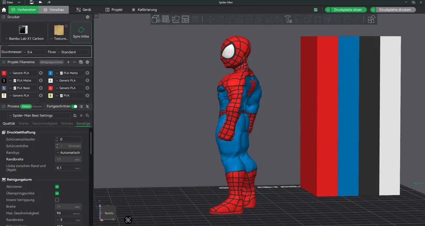Image resolution: width=425 pixels, height=226 pixels.
Task: Select the Stützen settings tab
Action: coord(67,123)
